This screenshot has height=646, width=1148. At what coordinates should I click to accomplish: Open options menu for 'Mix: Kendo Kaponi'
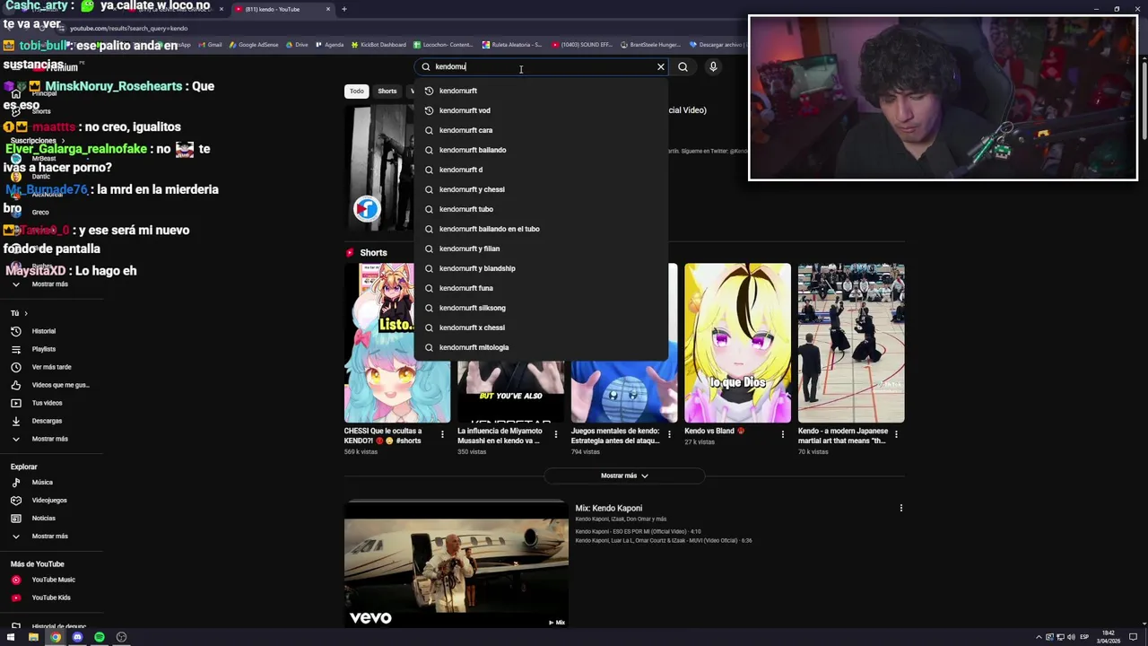click(900, 508)
